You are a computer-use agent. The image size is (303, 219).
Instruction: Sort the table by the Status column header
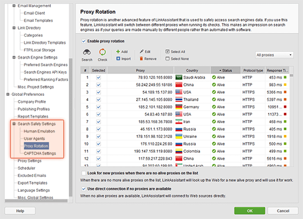[x=225, y=70]
